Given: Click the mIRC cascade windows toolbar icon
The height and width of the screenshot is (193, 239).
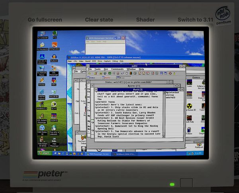Looking at the screenshot, I should (166, 73).
